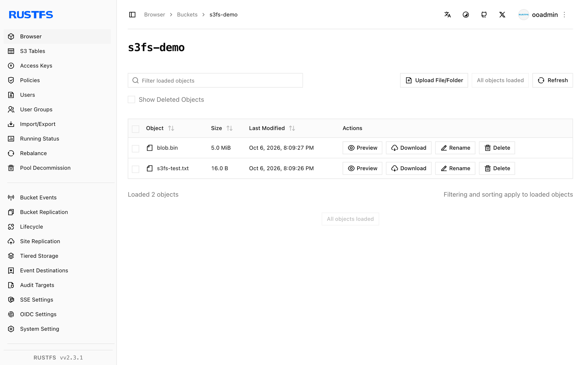Open Lifecycle settings page

[57, 227]
